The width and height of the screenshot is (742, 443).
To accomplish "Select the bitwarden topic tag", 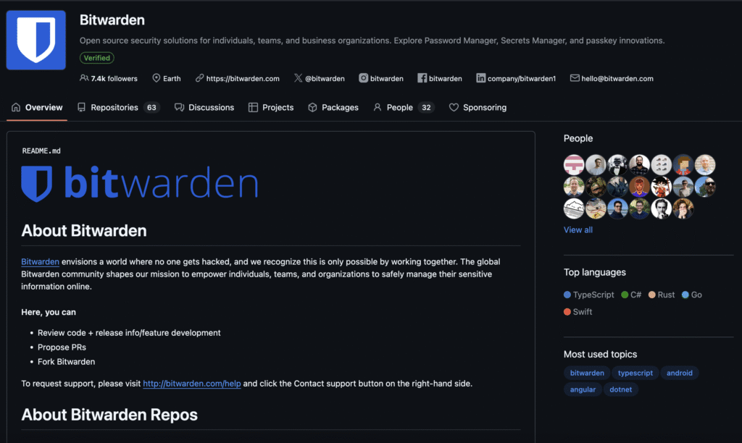I will (587, 373).
